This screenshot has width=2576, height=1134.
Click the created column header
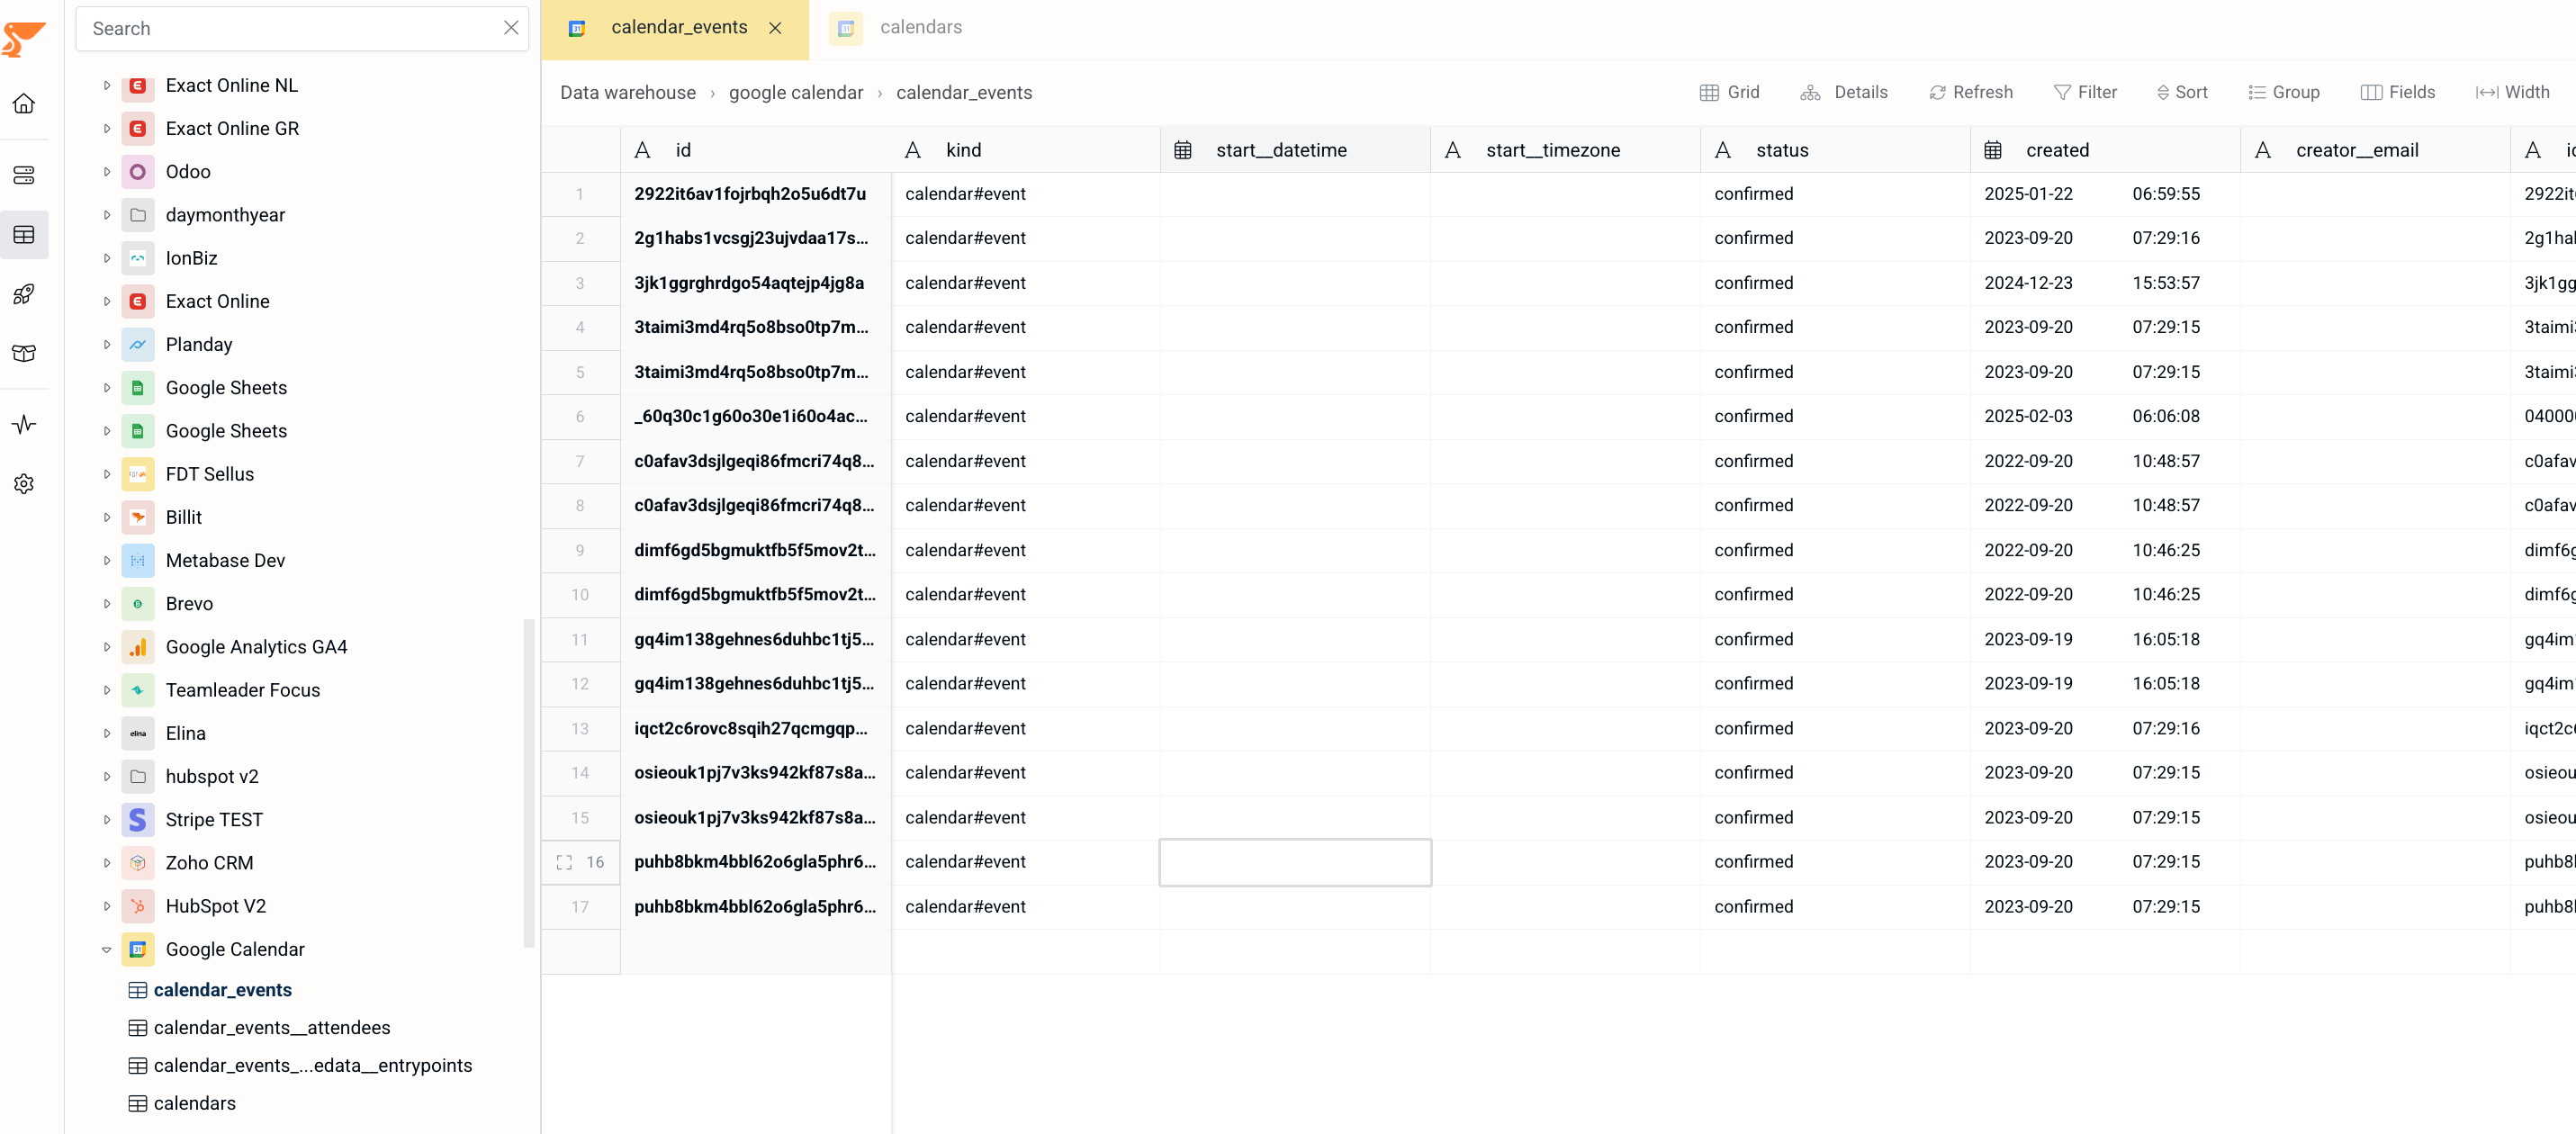[2105, 150]
